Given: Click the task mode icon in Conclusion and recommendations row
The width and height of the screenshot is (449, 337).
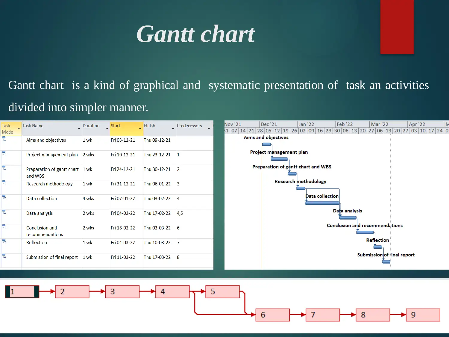Looking at the screenshot, I should (x=4, y=227).
